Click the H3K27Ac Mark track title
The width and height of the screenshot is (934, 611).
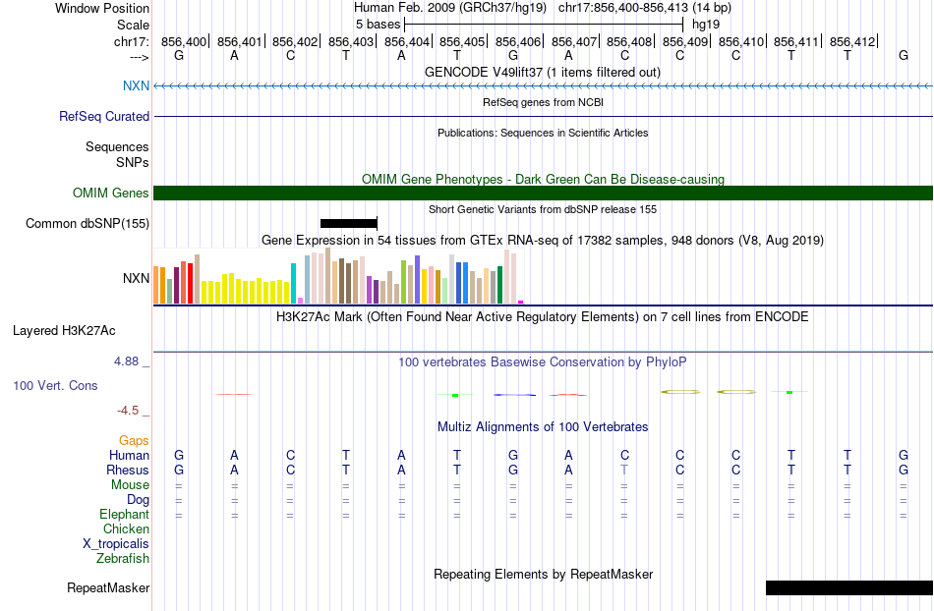pyautogui.click(x=542, y=316)
